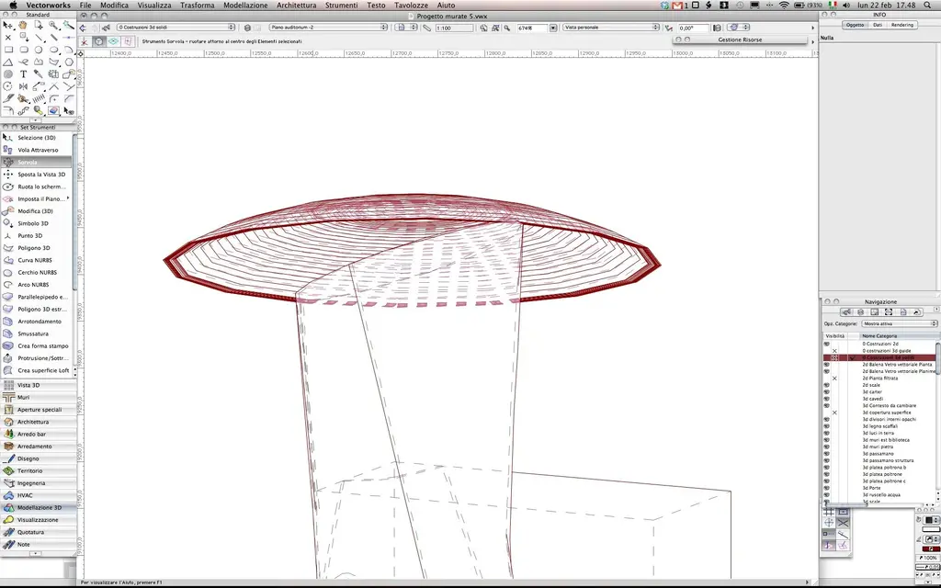The image size is (941, 588).
Task: Open the Tavolozze menu
Action: (411, 5)
